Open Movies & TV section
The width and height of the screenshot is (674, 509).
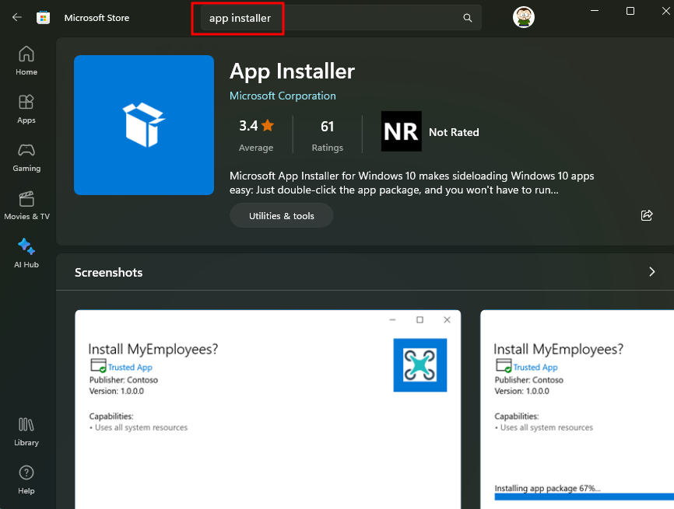pos(26,206)
